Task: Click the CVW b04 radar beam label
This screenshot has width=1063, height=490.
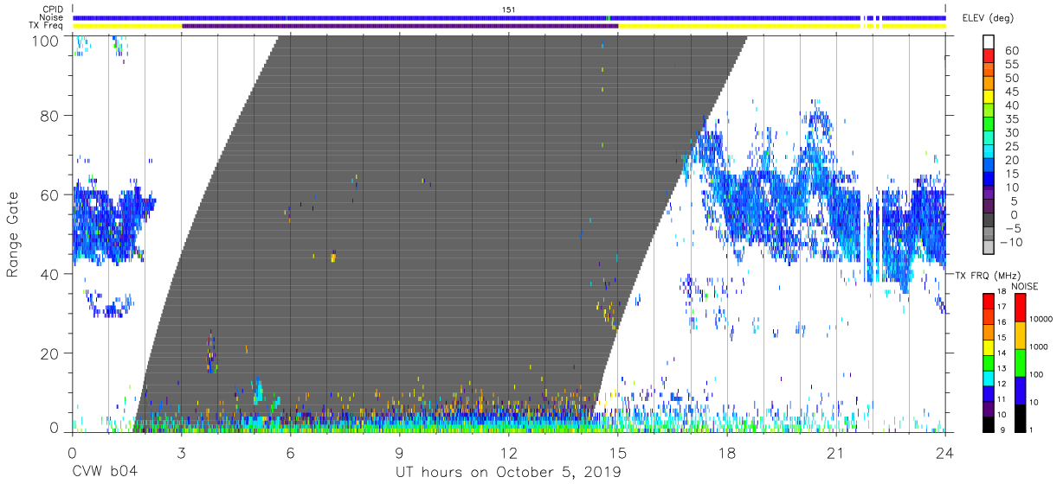Action: coord(105,473)
